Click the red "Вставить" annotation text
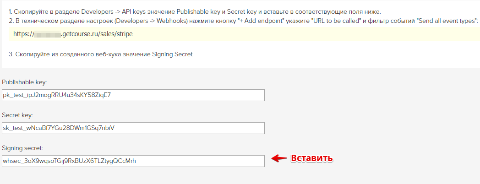 (x=311, y=158)
